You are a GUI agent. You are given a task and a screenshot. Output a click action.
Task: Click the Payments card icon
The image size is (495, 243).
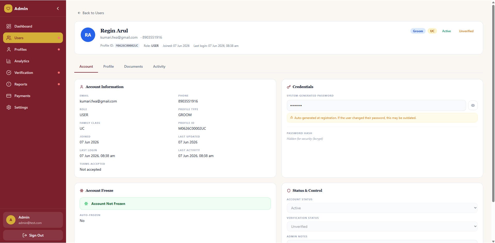tap(9, 96)
